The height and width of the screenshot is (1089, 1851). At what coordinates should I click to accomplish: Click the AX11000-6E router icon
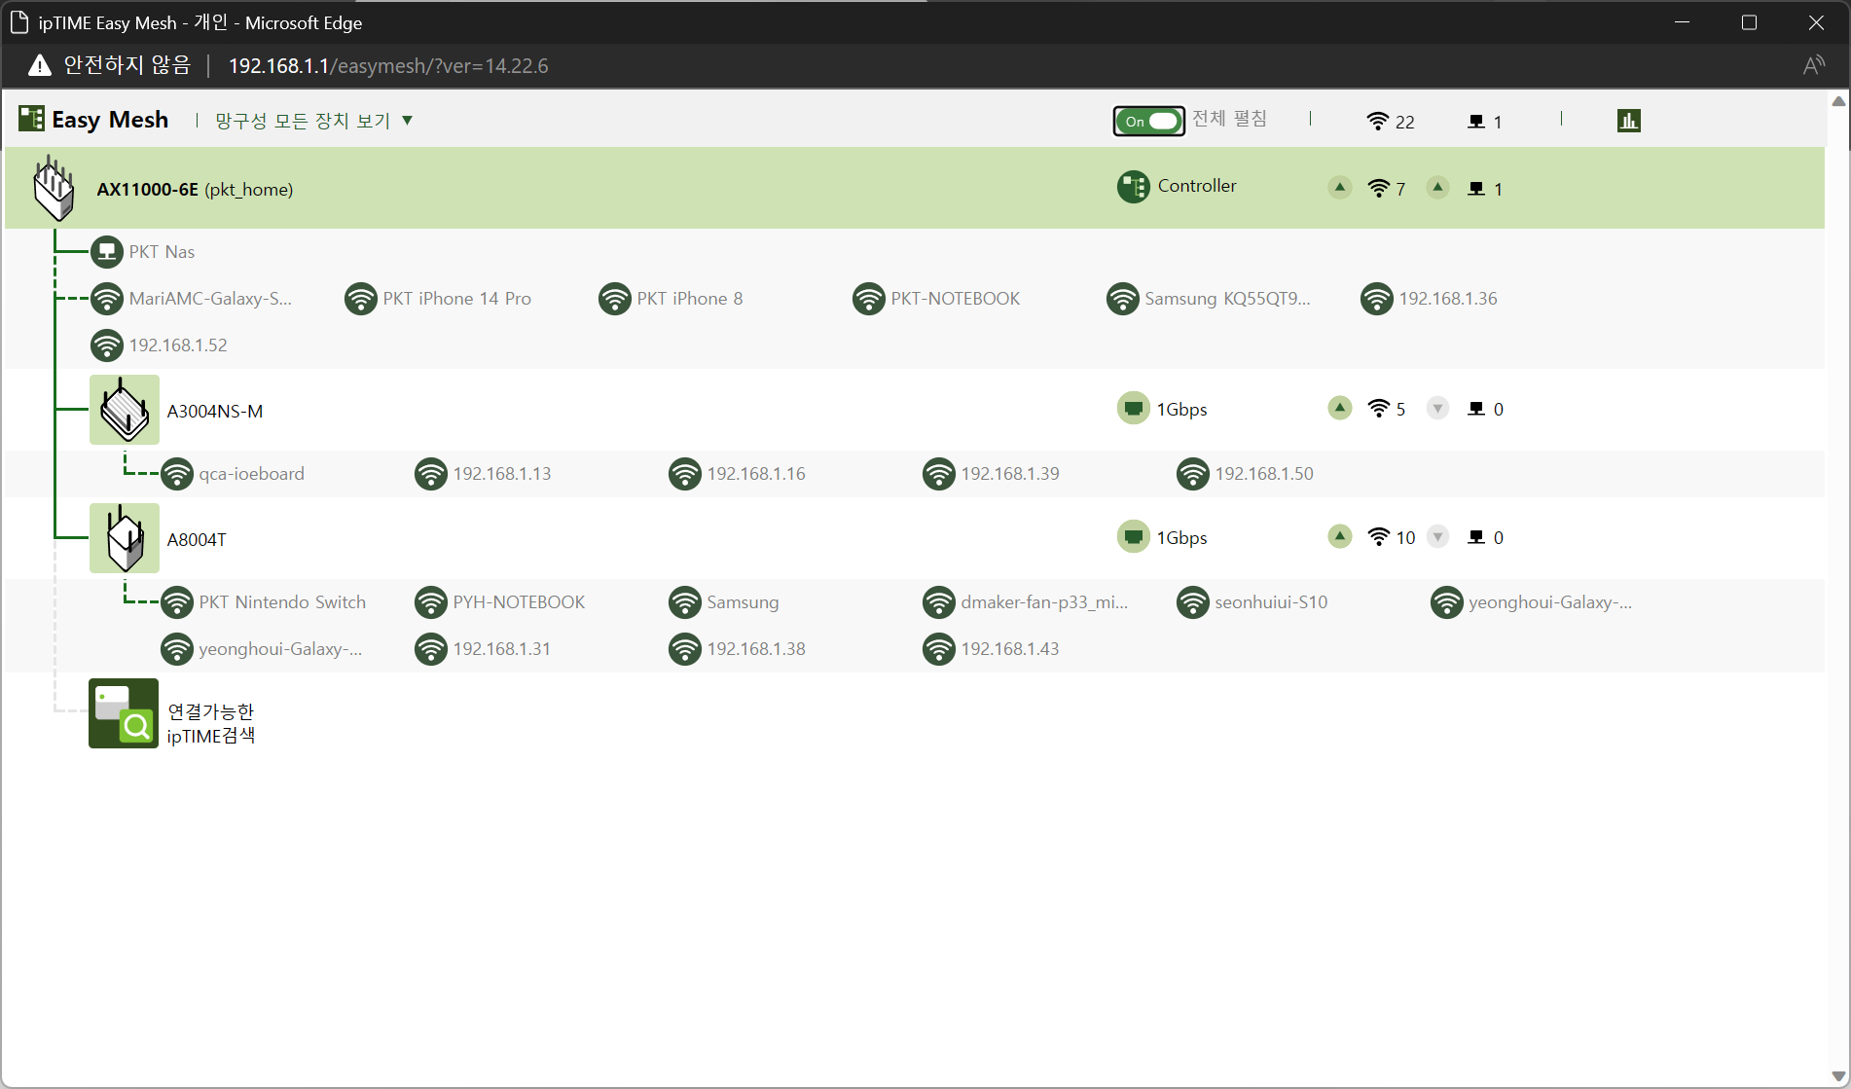pos(54,188)
